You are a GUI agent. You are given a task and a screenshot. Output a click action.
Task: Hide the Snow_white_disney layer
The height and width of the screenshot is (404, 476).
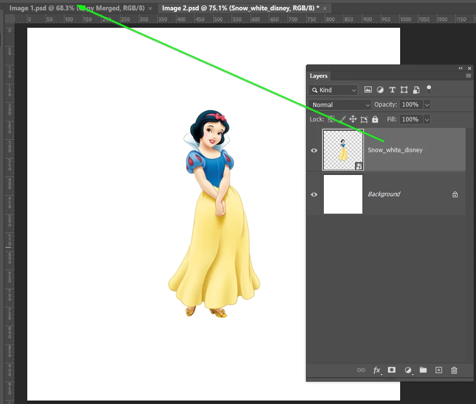314,150
